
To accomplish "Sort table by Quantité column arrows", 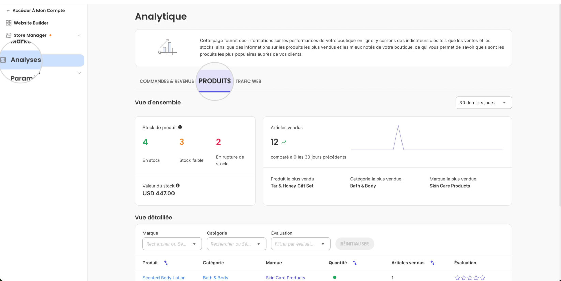I will [x=355, y=263].
